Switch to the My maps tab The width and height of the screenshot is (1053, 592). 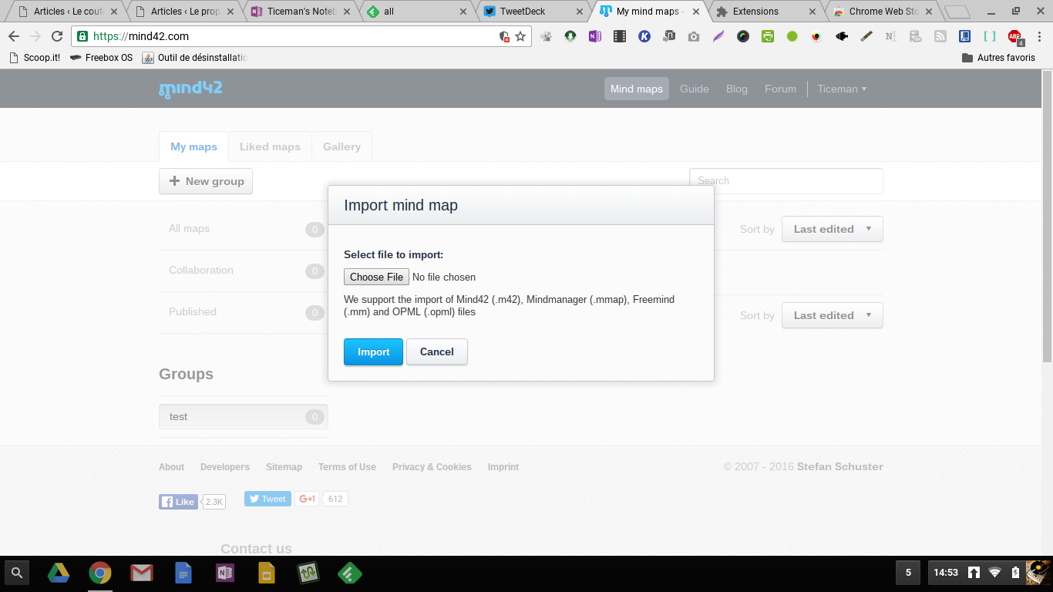(193, 146)
